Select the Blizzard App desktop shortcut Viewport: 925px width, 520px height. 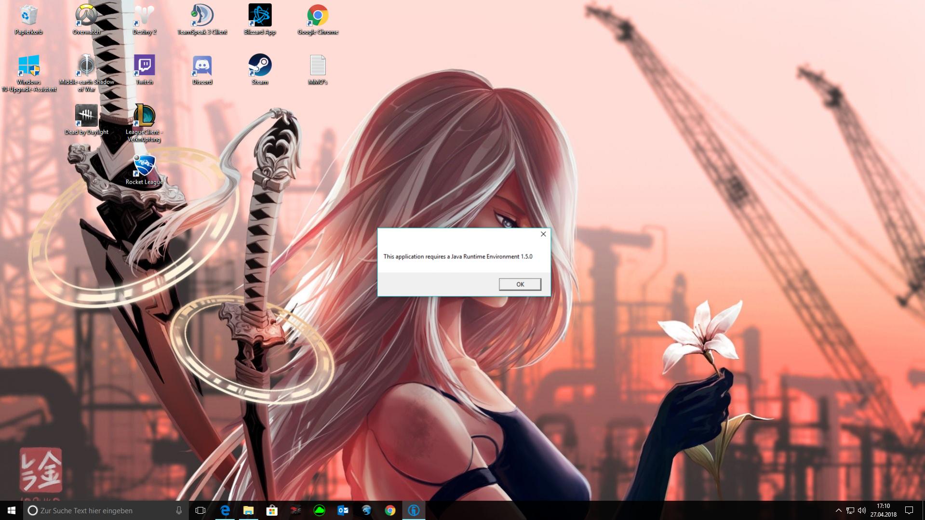260,20
